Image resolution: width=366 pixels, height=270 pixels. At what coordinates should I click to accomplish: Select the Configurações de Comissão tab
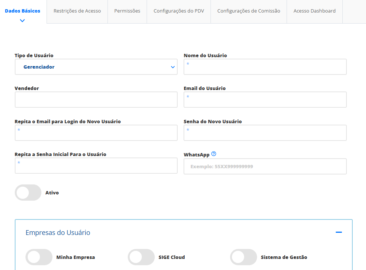coord(249,11)
